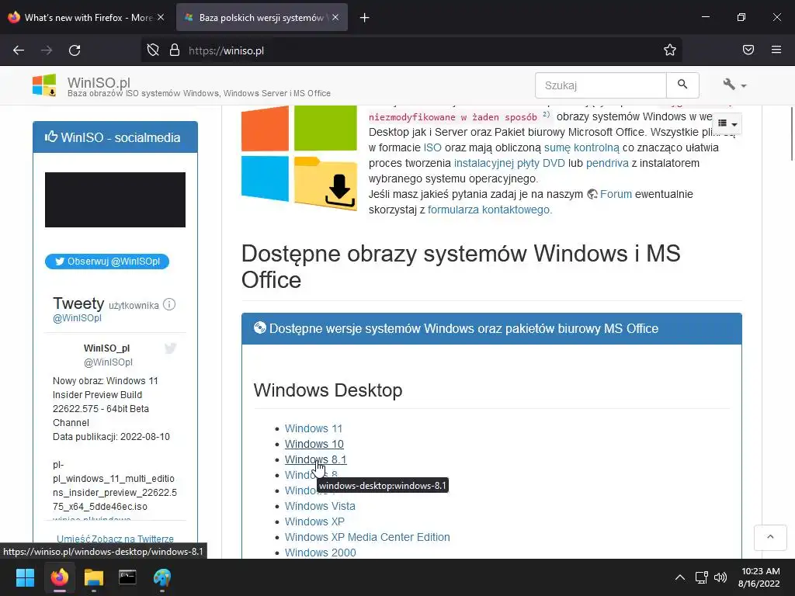Click Firefox icon in taskbar

[59, 577]
